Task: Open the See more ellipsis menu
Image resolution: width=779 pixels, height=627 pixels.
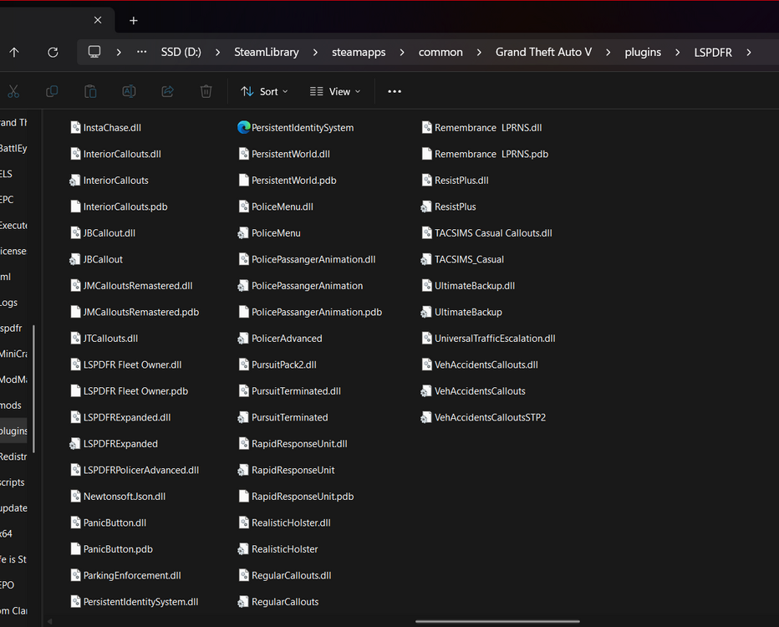Action: (x=395, y=91)
